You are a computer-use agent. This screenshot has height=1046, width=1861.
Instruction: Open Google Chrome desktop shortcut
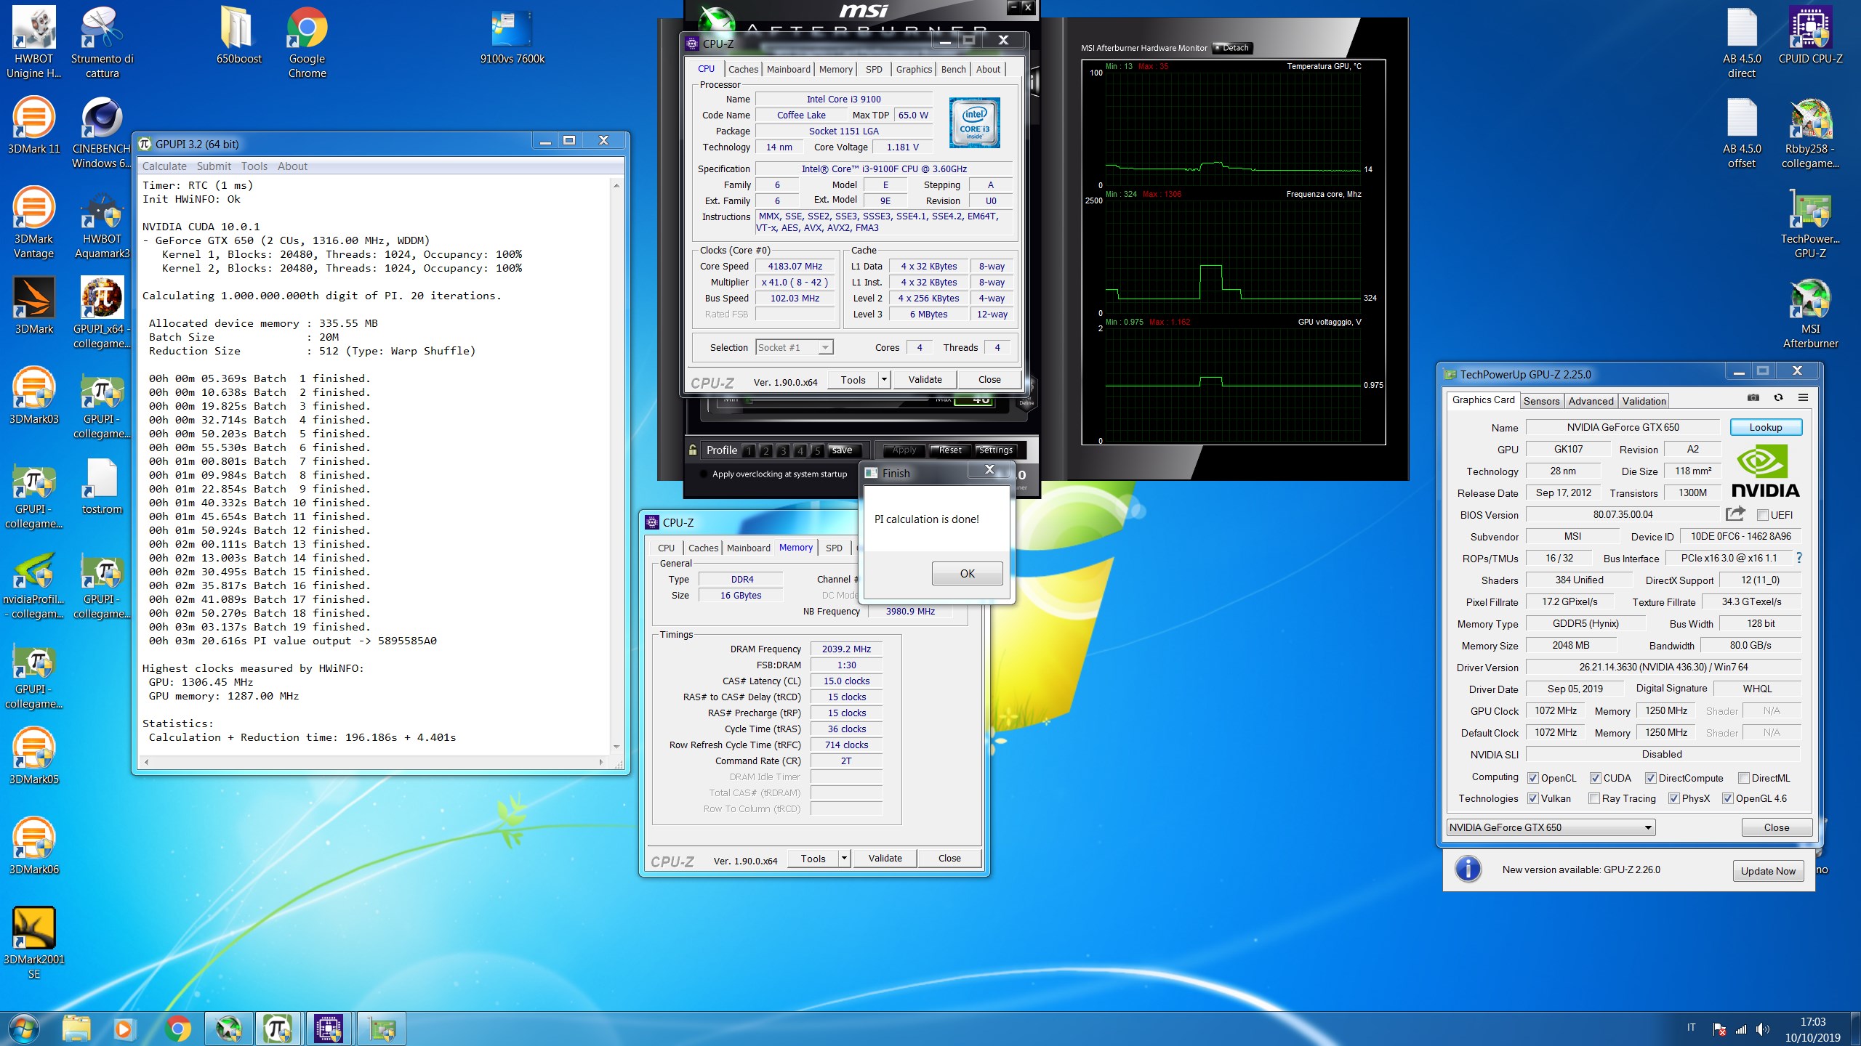click(307, 42)
